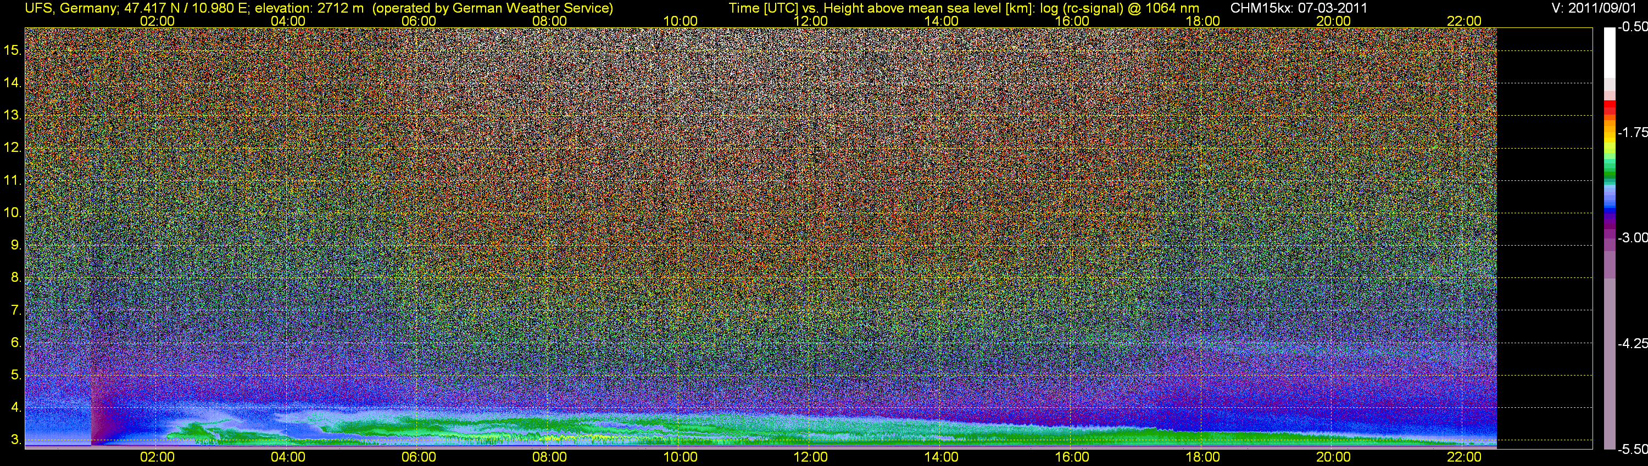Screen dimensions: 1648x466
Task: Click the 12:00 label on the lower time axis
Action: pyautogui.click(x=811, y=457)
